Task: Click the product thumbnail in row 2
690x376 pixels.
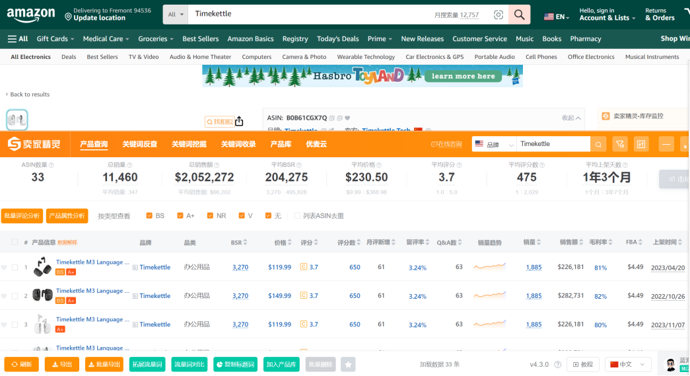Action: (42, 295)
